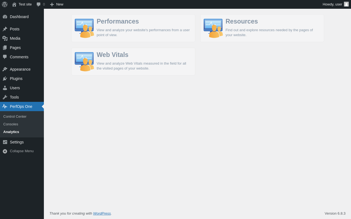Open Consoles submenu item
Image resolution: width=351 pixels, height=219 pixels.
click(x=11, y=124)
